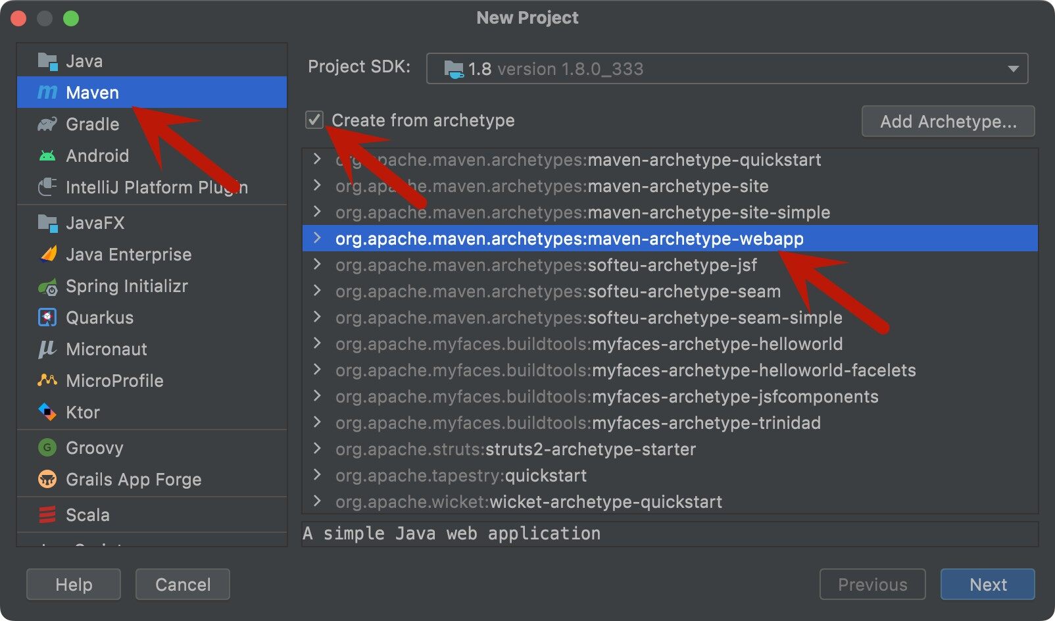This screenshot has height=621, width=1055.
Task: Expand maven-archetype-webapp tree node
Action: 318,238
